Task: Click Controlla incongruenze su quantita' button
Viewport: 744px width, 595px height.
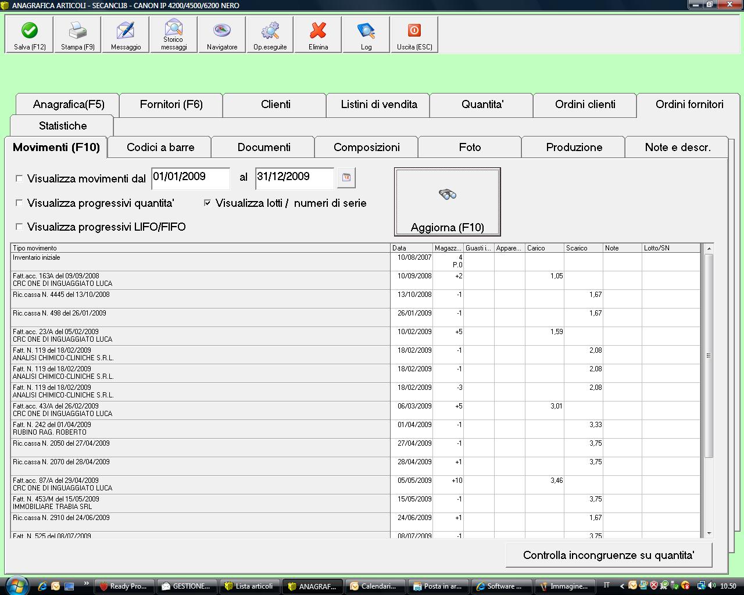Action: (x=609, y=555)
